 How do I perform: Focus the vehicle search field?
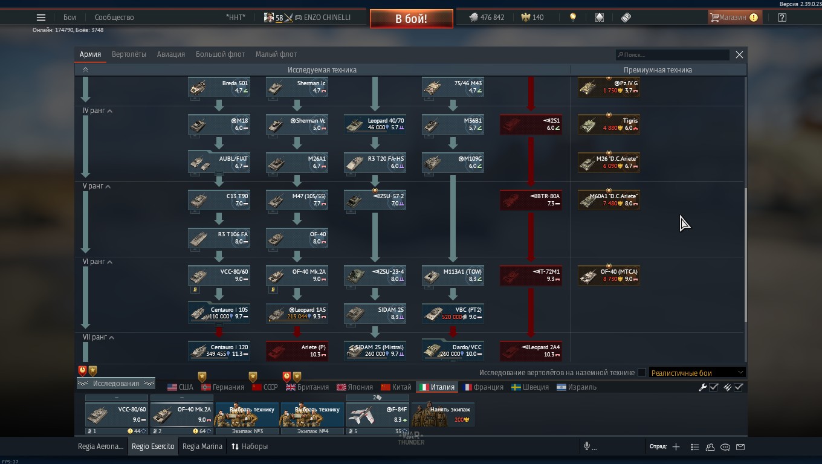pyautogui.click(x=672, y=55)
